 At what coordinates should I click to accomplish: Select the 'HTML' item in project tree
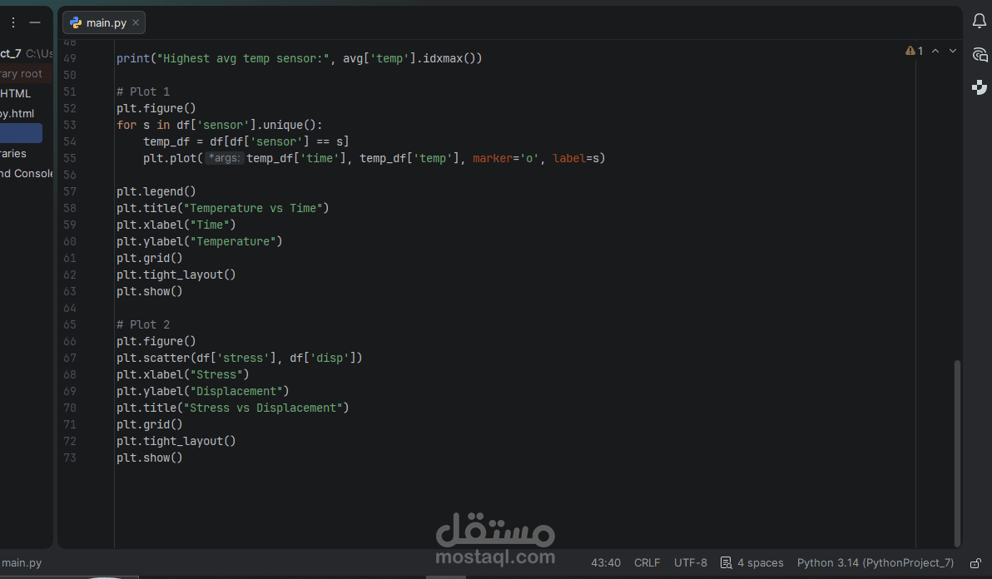click(15, 93)
